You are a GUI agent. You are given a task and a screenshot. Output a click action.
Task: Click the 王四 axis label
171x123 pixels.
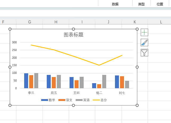tap(76, 93)
